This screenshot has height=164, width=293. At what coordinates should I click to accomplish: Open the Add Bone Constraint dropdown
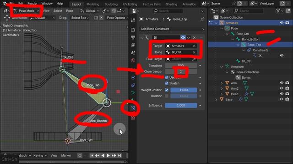click(x=172, y=29)
